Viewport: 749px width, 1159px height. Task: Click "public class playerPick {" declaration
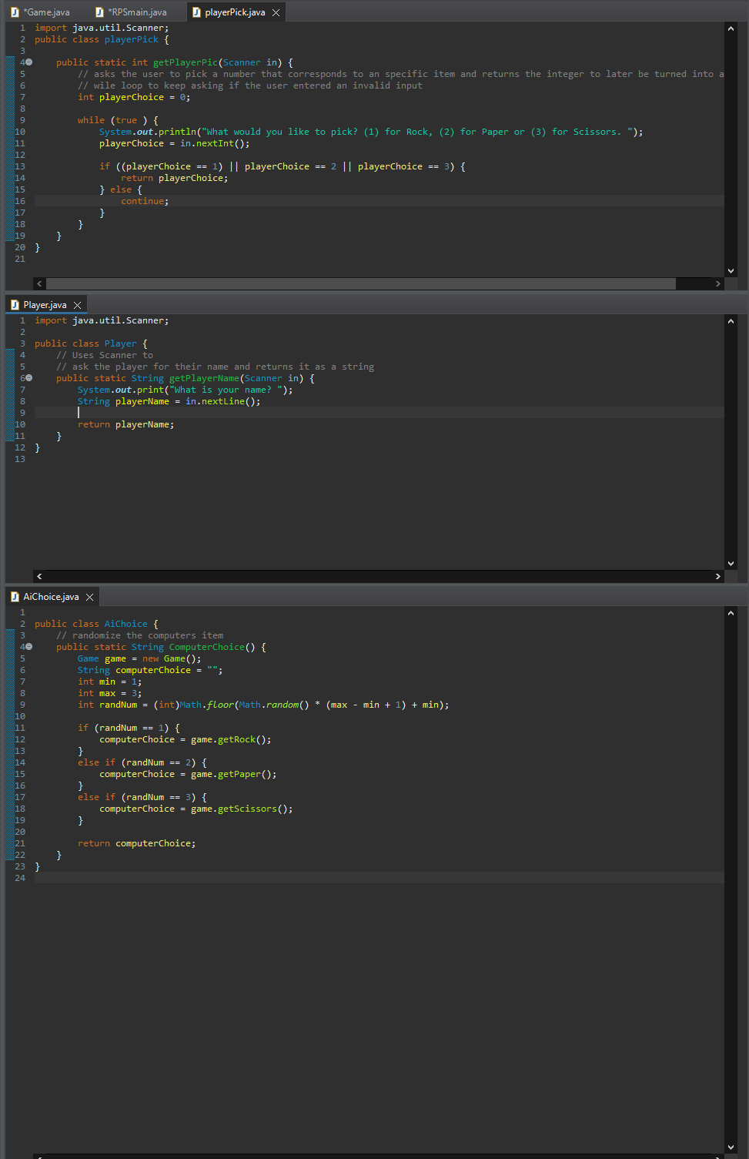point(102,39)
